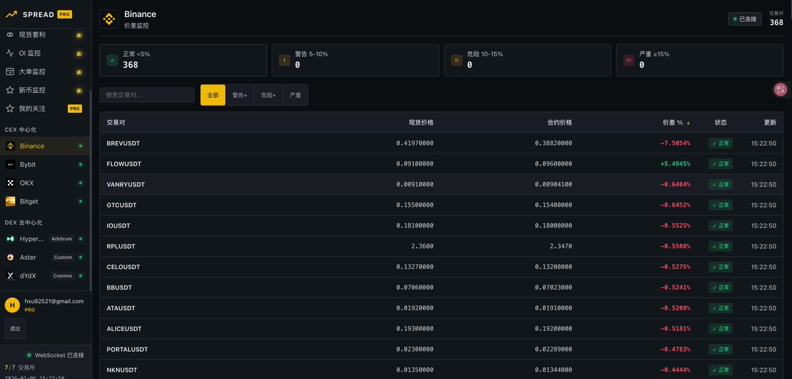Select the 危险+ filter tab
Image resolution: width=792 pixels, height=379 pixels.
[x=269, y=95]
